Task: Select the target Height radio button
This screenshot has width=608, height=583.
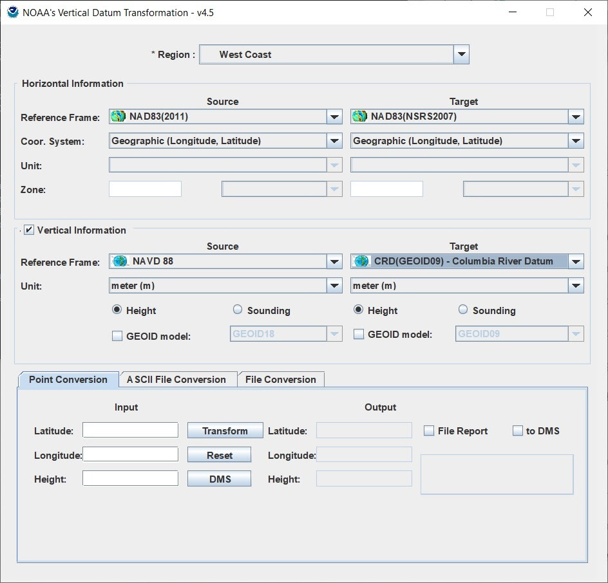Action: coord(358,310)
